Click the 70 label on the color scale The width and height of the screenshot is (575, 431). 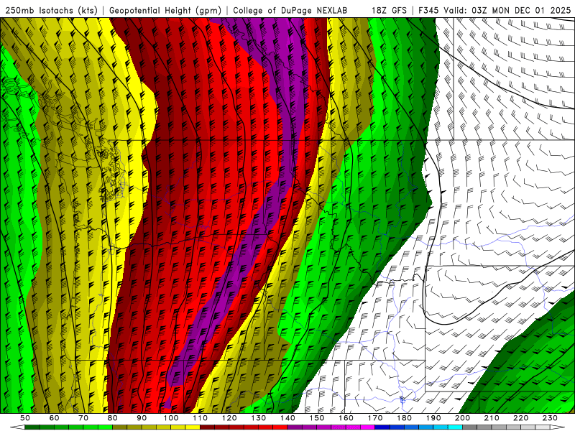(x=83, y=418)
